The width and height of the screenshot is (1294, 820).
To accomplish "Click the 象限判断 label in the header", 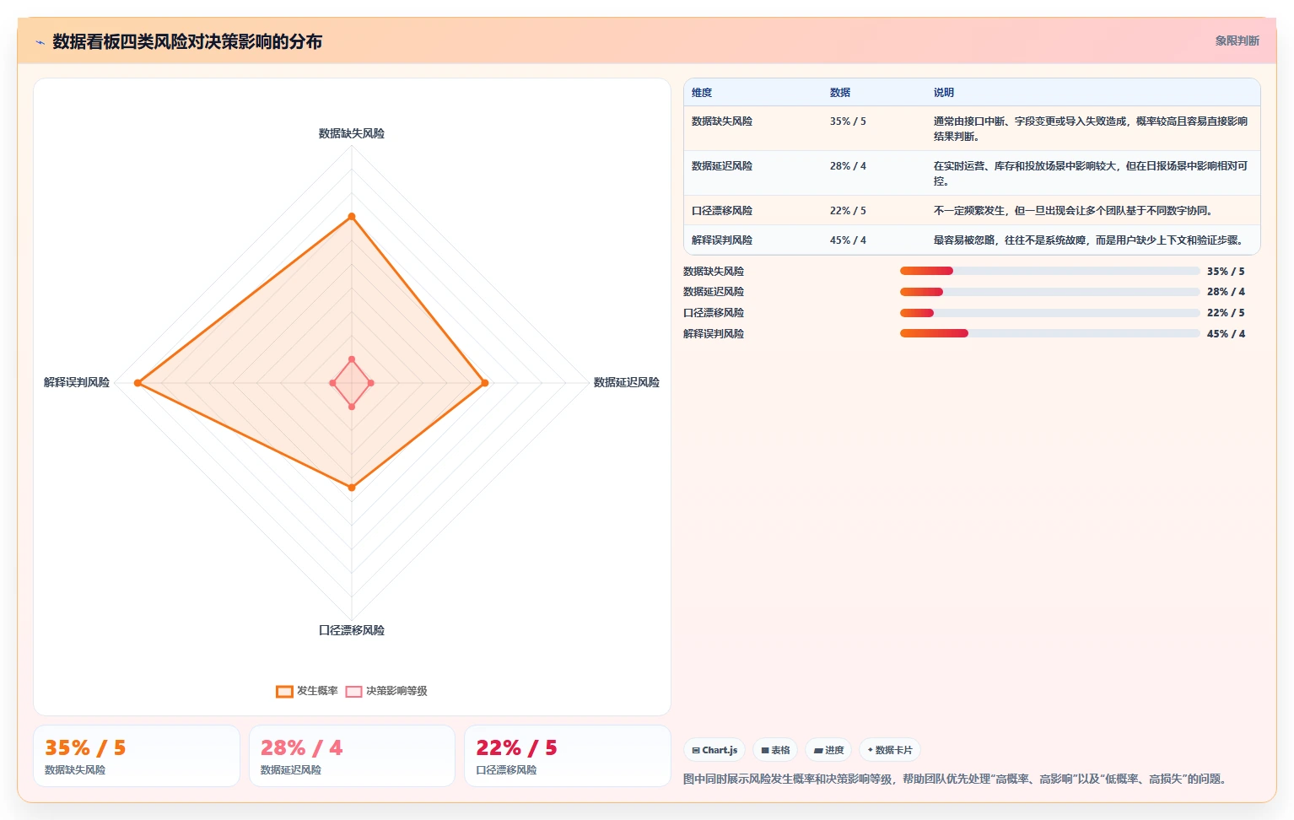I will [1237, 40].
